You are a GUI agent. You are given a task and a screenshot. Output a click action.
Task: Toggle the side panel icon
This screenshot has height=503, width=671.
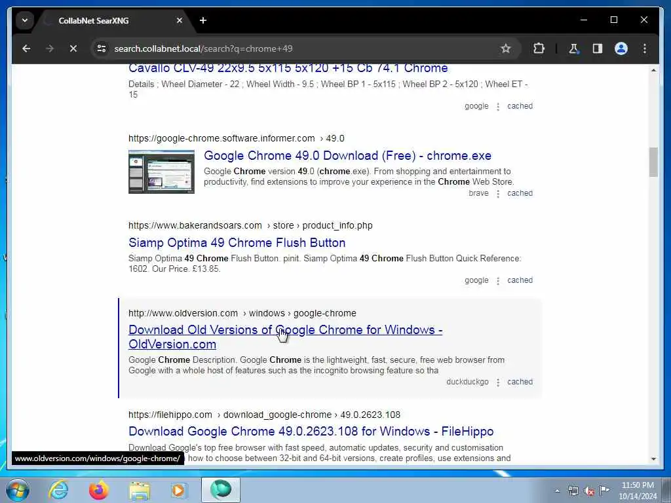point(598,48)
